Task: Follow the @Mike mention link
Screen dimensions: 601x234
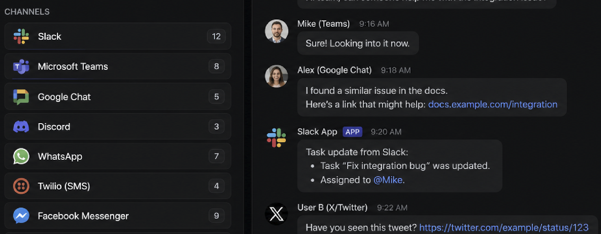Action: tap(388, 180)
